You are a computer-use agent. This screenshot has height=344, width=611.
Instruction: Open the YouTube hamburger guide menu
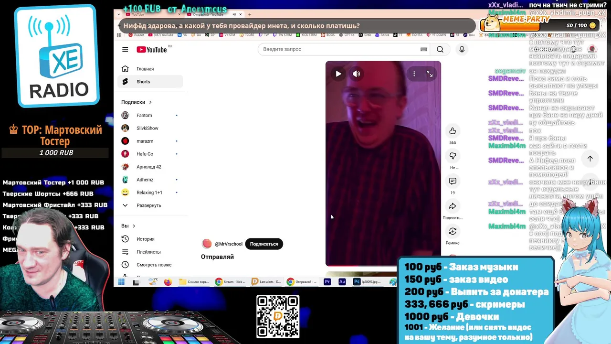tap(125, 49)
